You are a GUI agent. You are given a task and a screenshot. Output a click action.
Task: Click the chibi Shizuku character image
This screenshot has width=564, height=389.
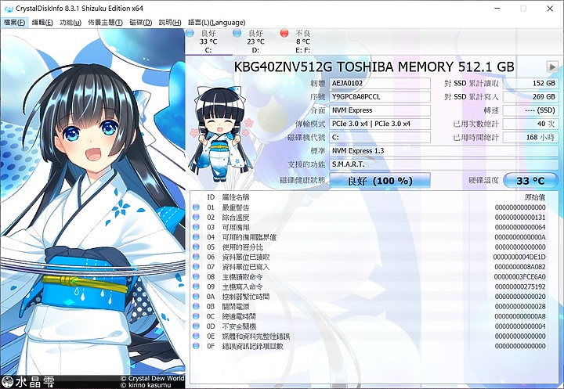point(220,133)
